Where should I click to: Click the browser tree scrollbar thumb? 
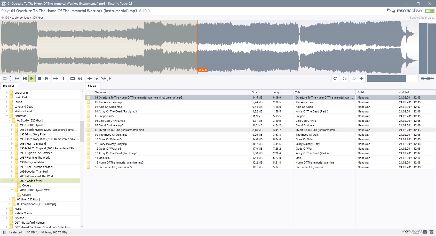pos(82,131)
